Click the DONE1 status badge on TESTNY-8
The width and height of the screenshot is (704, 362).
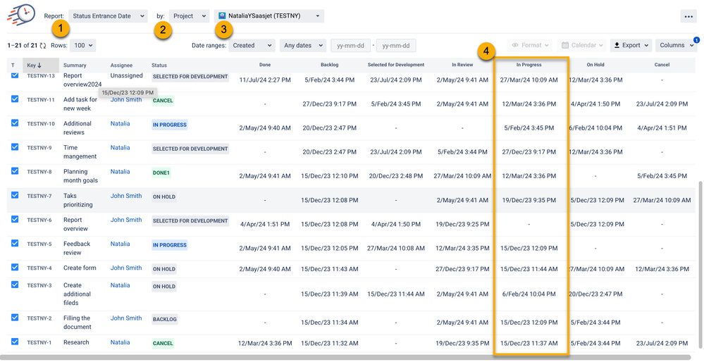161,173
